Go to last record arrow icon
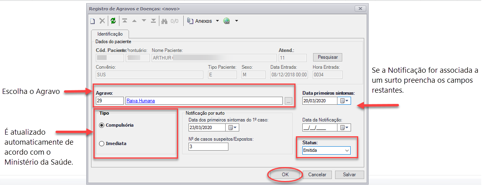Viewport: 494px width, 185px height. point(153,21)
